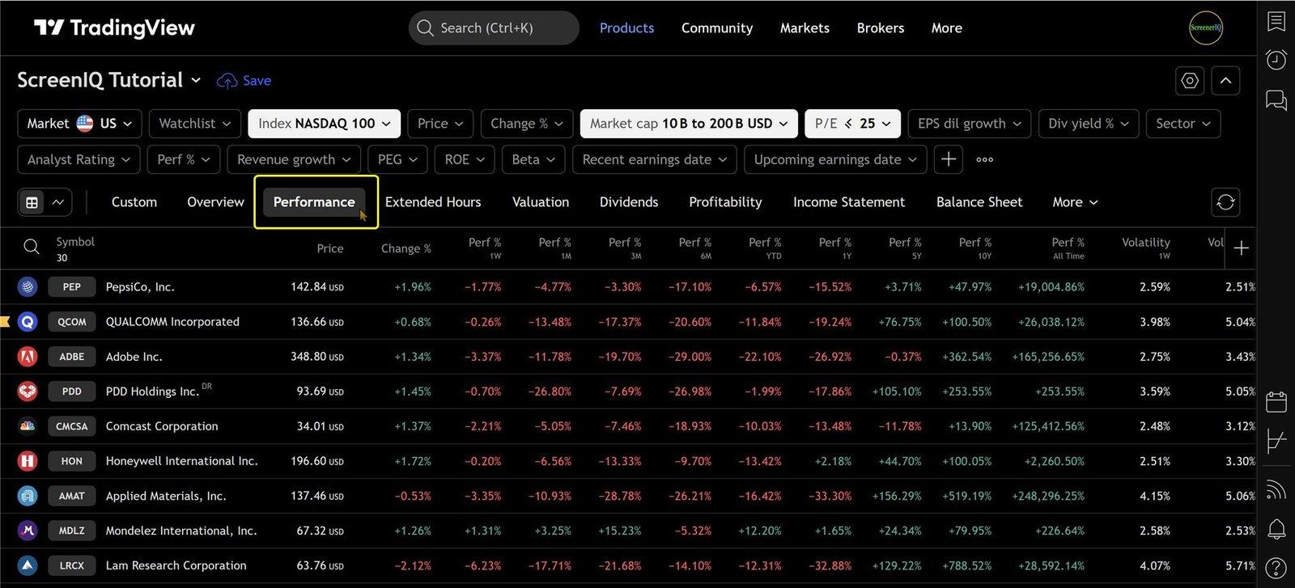Switch to the Extended Hours tab

pyautogui.click(x=433, y=202)
